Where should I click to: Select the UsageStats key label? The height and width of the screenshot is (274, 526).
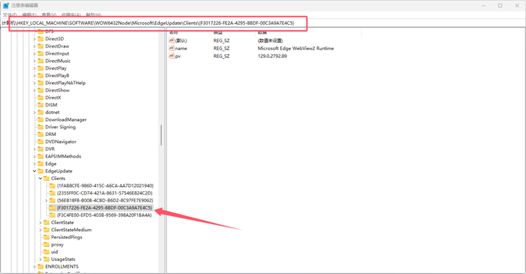point(63,260)
